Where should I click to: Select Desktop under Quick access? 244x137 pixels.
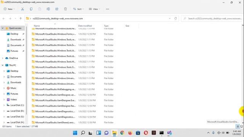[14, 34]
